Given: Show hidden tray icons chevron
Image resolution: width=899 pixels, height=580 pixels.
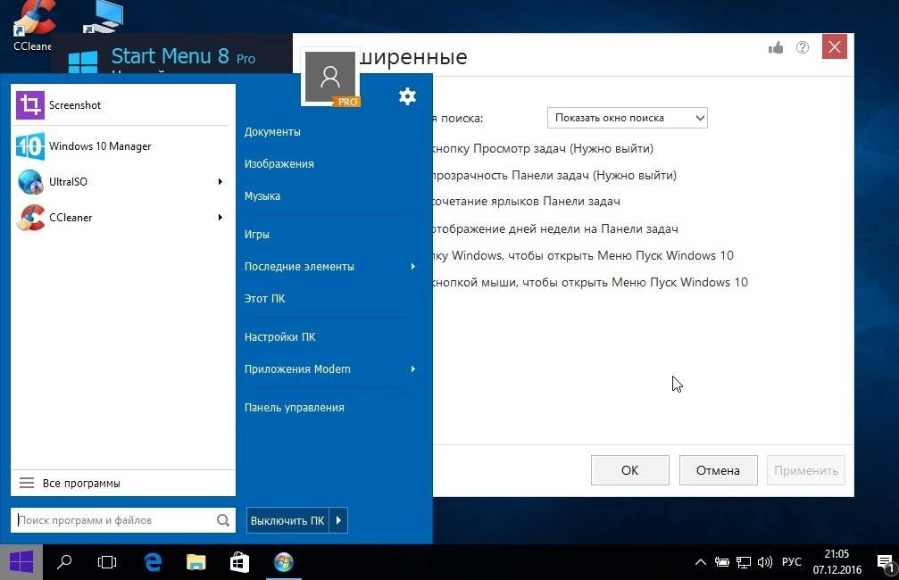Looking at the screenshot, I should pos(700,562).
